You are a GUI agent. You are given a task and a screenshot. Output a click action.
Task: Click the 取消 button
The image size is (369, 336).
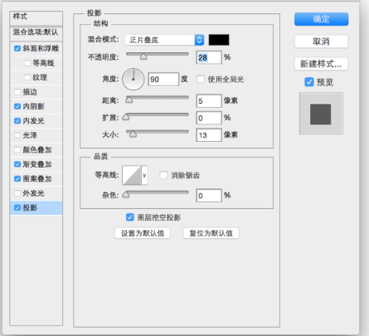321,41
